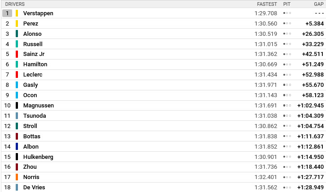Click Verstappen's yellow team color bar
The image size is (326, 192).
(x=17, y=13)
